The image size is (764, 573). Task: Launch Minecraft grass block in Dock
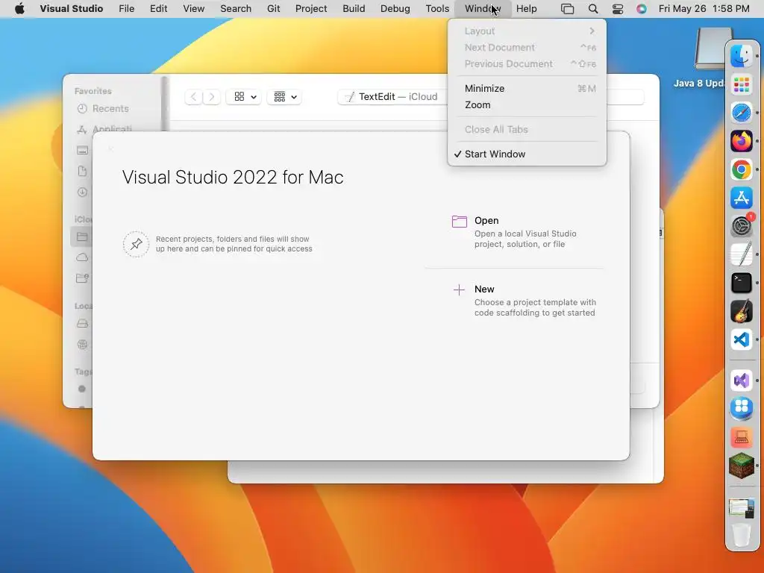[x=742, y=466]
